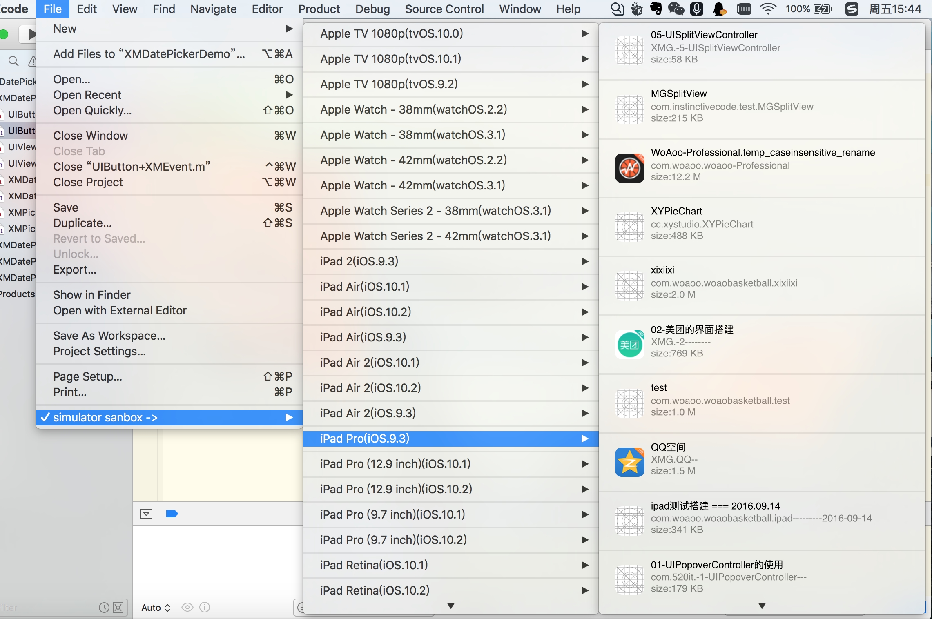
Task: Click the navigator search magnifier icon
Action: [13, 61]
